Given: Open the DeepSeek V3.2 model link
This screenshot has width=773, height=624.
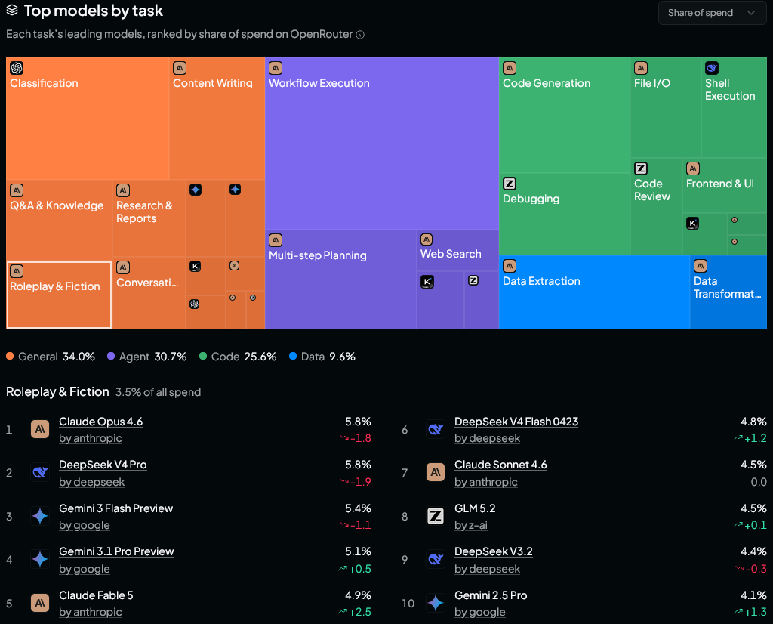Looking at the screenshot, I should point(494,551).
